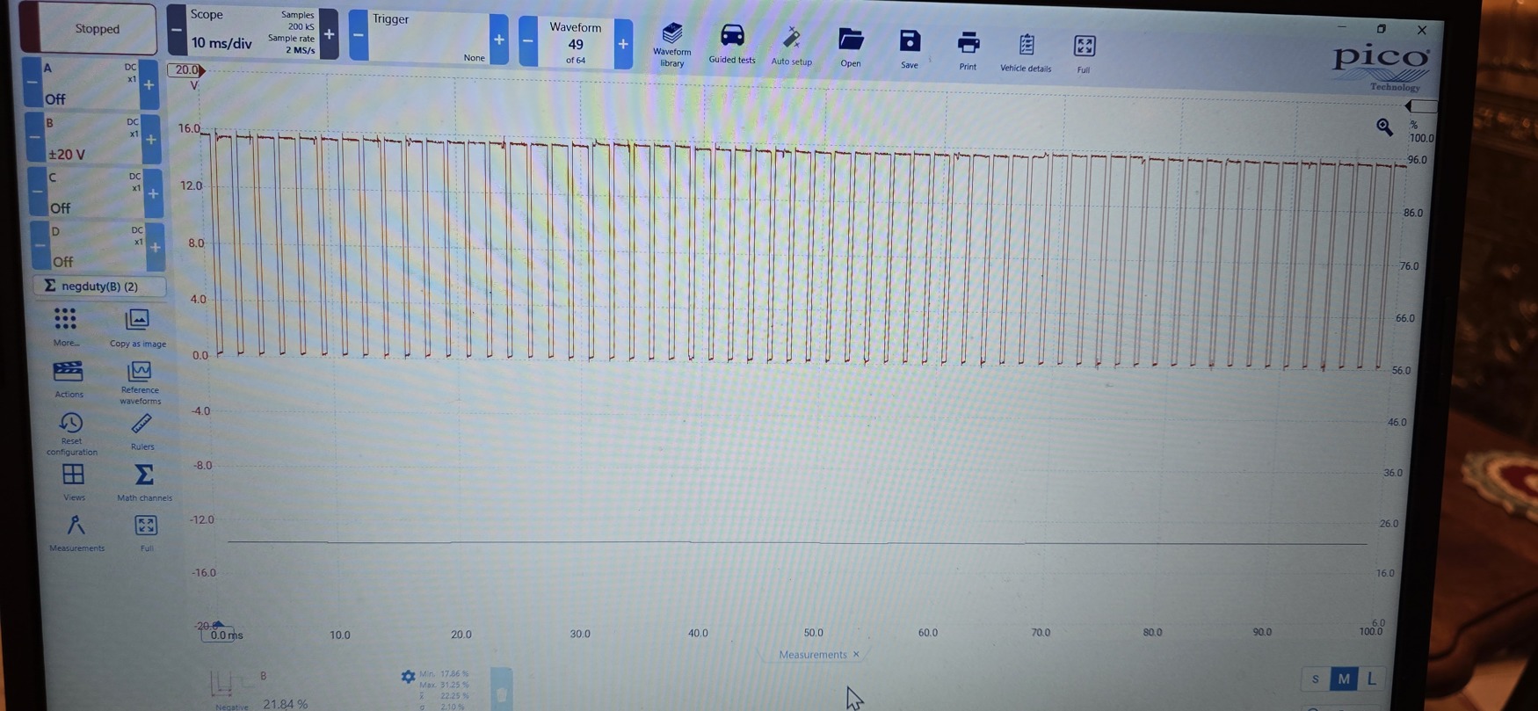Open the Actions panel
The width and height of the screenshot is (1538, 711).
tap(69, 379)
